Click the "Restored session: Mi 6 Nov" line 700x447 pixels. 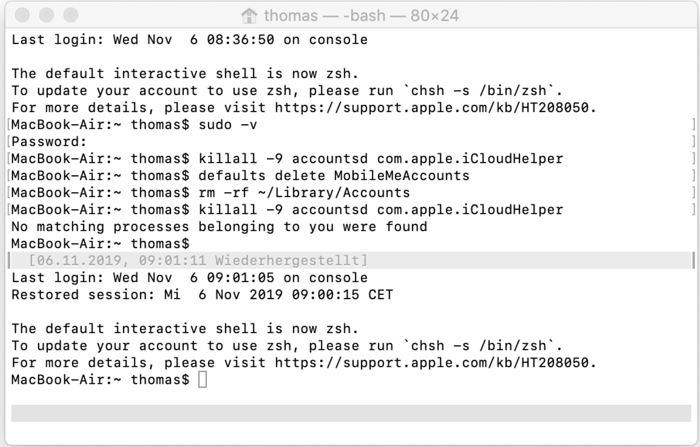202,295
